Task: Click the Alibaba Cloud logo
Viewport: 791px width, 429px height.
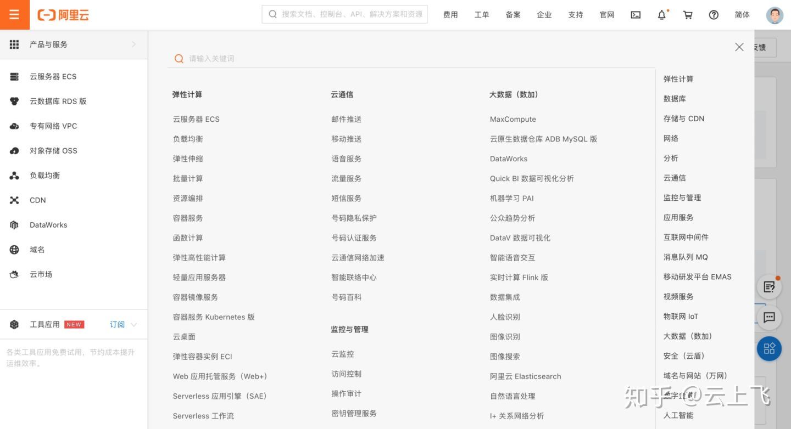Action: tap(63, 15)
